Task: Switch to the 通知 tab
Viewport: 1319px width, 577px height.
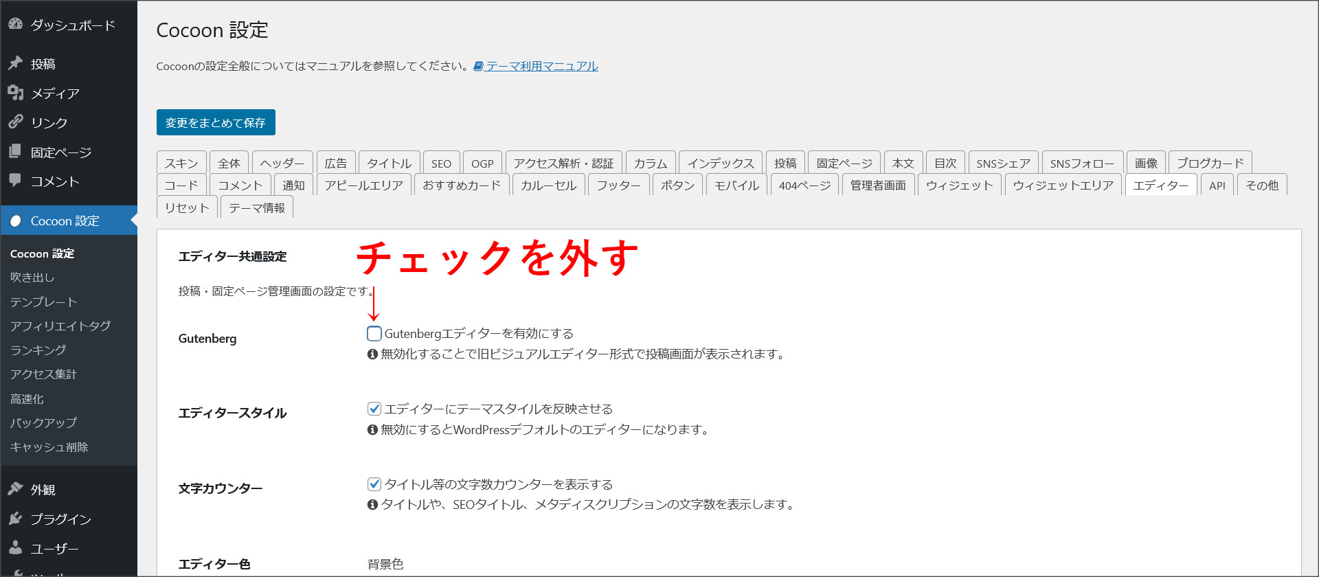Action: (x=293, y=185)
